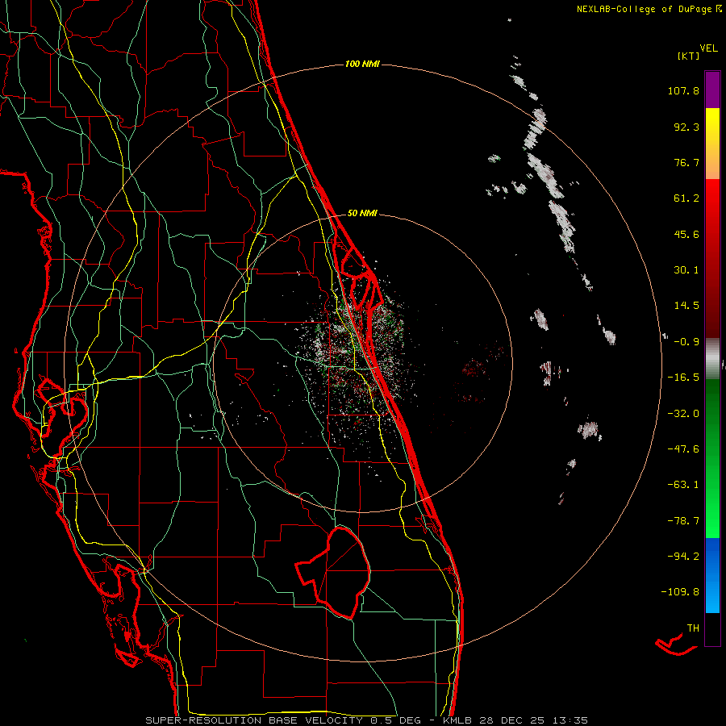
Task: Click the [KT] units label
Action: [x=688, y=56]
